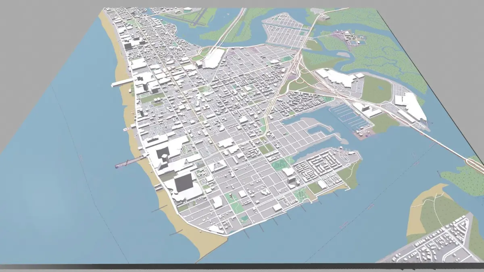Click the long ocean pier with the dark end
The image size is (484, 272).
(130, 162)
